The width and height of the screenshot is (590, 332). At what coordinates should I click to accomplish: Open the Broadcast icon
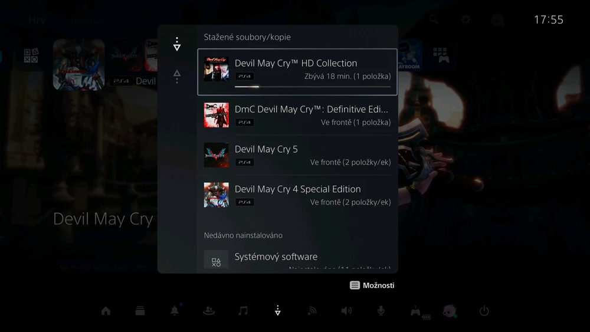tap(312, 311)
